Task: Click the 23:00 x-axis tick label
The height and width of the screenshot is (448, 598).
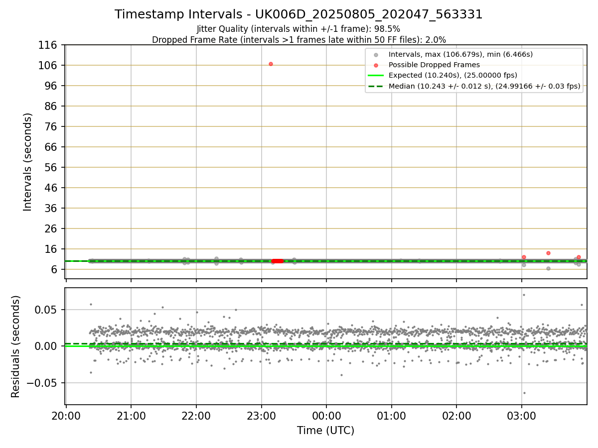Action: click(261, 416)
